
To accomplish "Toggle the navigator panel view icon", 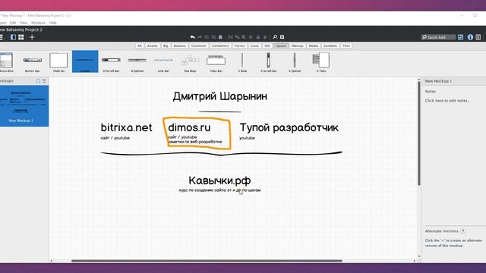I will pos(13,37).
